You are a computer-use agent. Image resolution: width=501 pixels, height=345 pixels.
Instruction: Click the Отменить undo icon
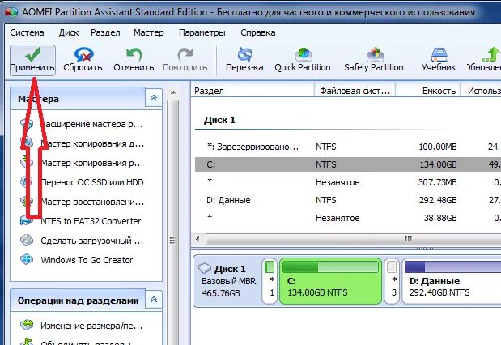coord(134,54)
